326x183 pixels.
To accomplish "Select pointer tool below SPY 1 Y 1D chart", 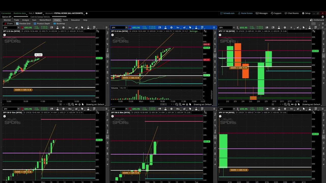I will coord(299,104).
